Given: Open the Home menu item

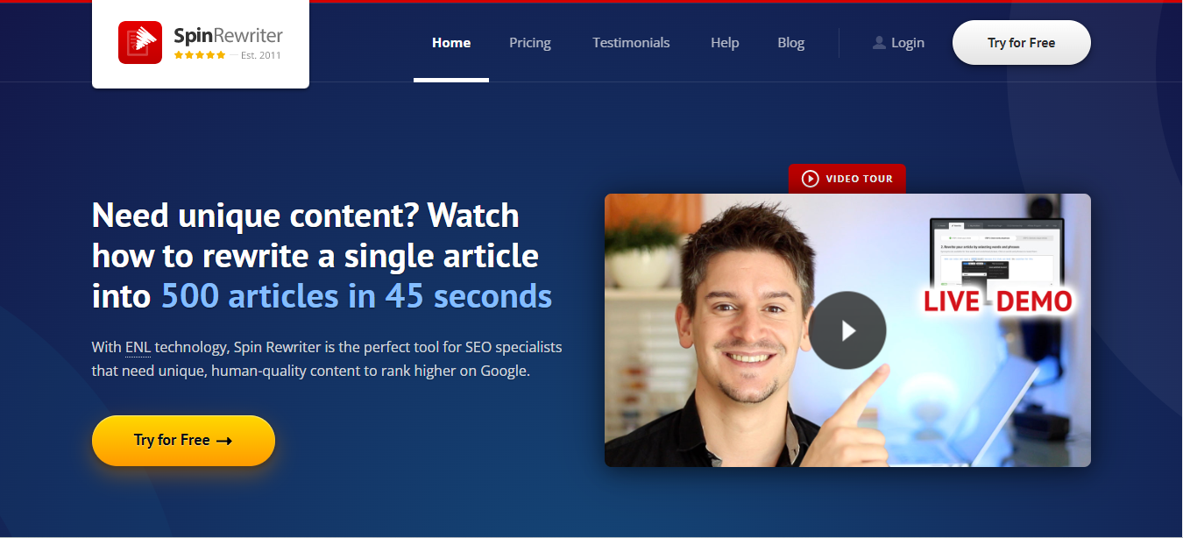Looking at the screenshot, I should coord(451,43).
